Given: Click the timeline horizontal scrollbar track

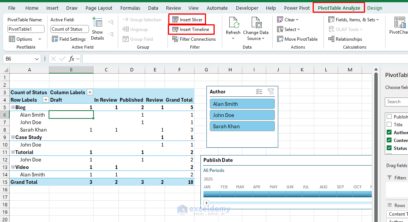Looking at the screenshot, I should pos(291,203).
